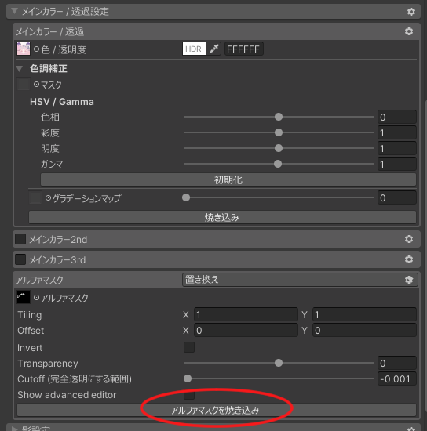Click the 色相 hue slider handle

click(279, 117)
